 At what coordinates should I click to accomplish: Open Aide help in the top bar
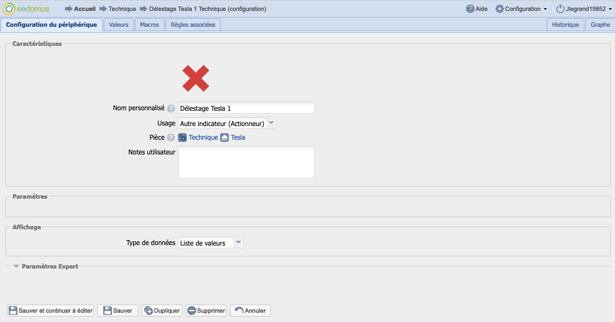click(476, 9)
